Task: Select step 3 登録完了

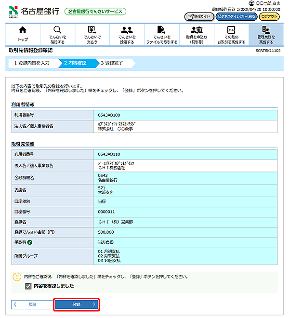Action: (113, 63)
